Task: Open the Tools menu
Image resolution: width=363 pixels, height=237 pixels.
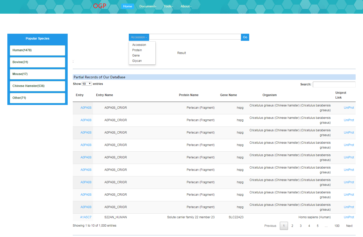Action: click(168, 6)
